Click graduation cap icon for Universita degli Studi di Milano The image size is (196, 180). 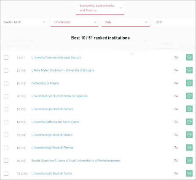(189, 135)
